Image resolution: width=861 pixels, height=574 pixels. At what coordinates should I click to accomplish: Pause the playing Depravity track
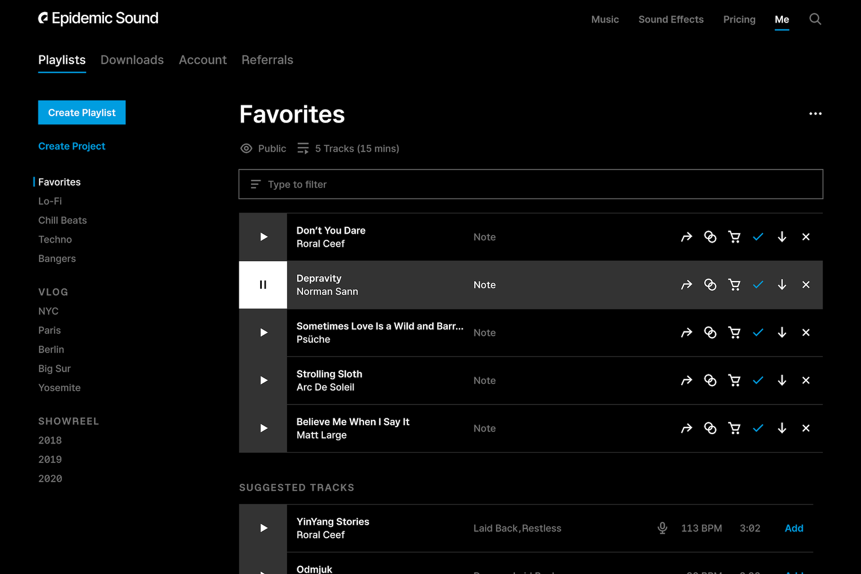263,285
